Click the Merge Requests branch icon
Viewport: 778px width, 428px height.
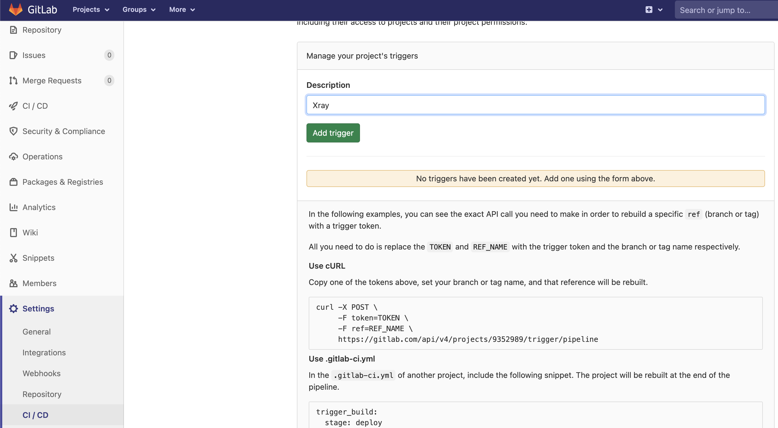coord(13,81)
